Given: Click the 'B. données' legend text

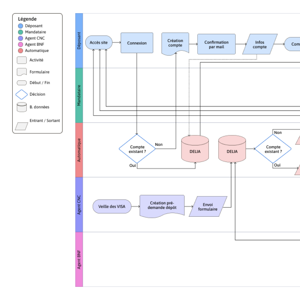Looking at the screenshot, I should 39,107.
